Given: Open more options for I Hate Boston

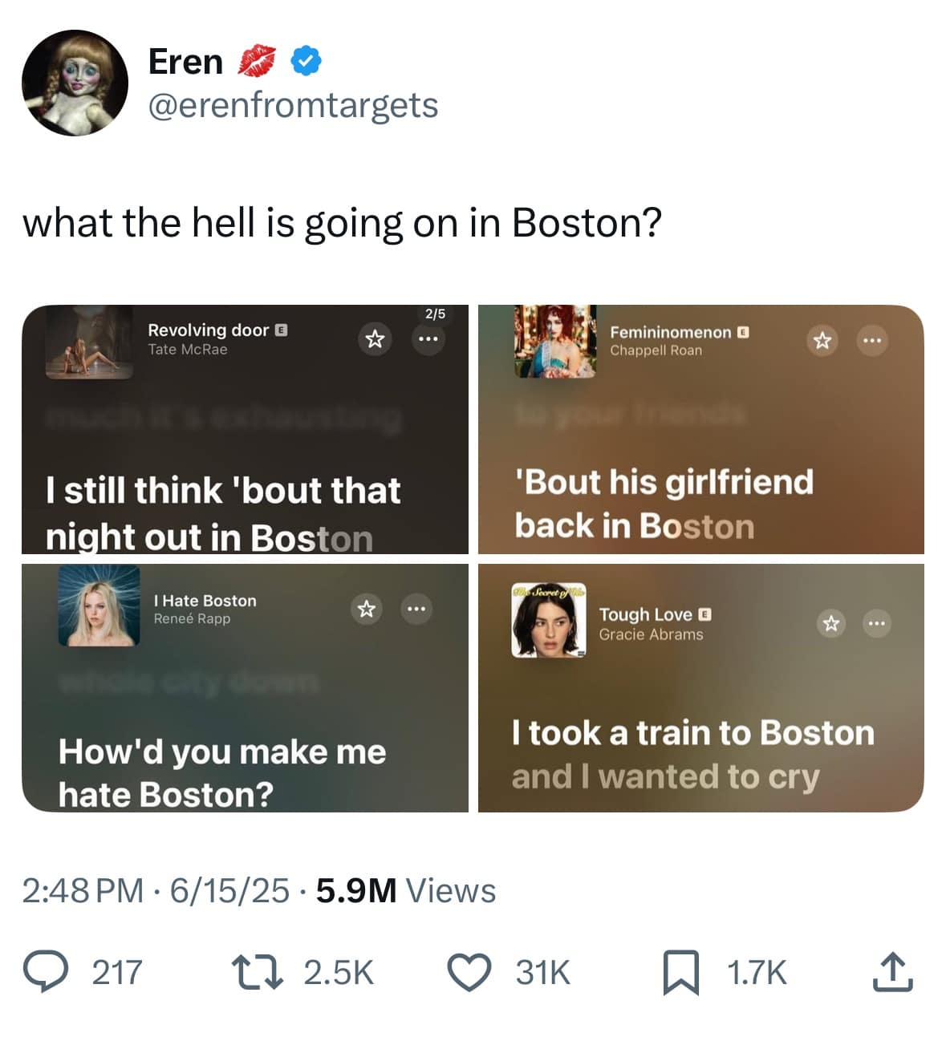Looking at the screenshot, I should (x=416, y=609).
